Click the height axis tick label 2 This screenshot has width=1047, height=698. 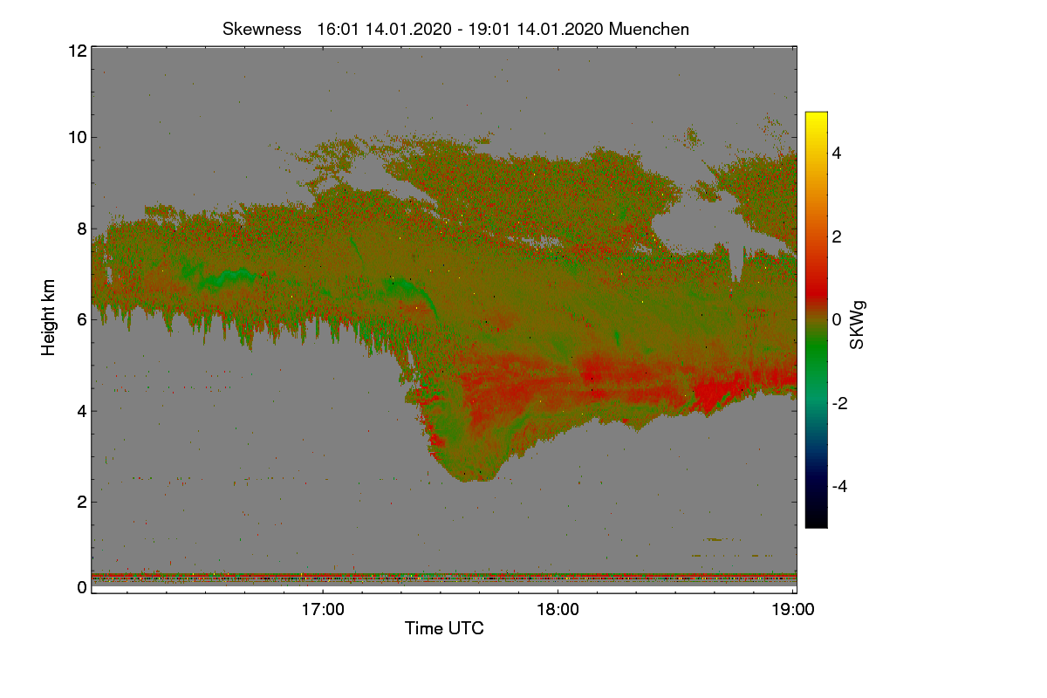[82, 501]
